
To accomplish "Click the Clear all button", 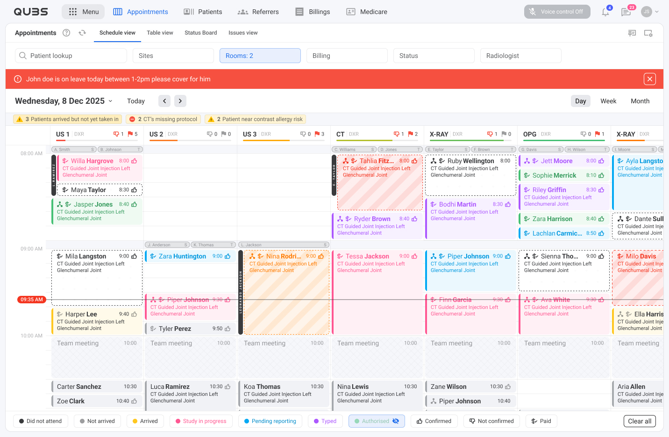I will click(640, 421).
